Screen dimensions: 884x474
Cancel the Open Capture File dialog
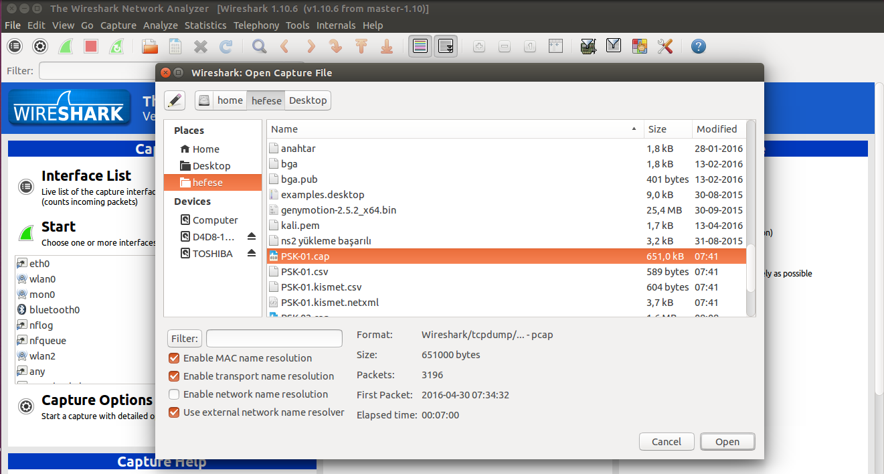click(667, 442)
